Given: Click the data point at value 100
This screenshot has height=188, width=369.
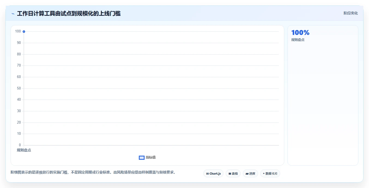Looking at the screenshot, I should (24, 32).
